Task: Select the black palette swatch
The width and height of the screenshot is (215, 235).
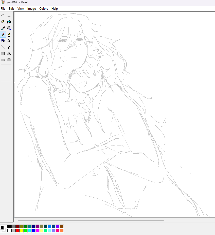Action: [x=9, y=226]
